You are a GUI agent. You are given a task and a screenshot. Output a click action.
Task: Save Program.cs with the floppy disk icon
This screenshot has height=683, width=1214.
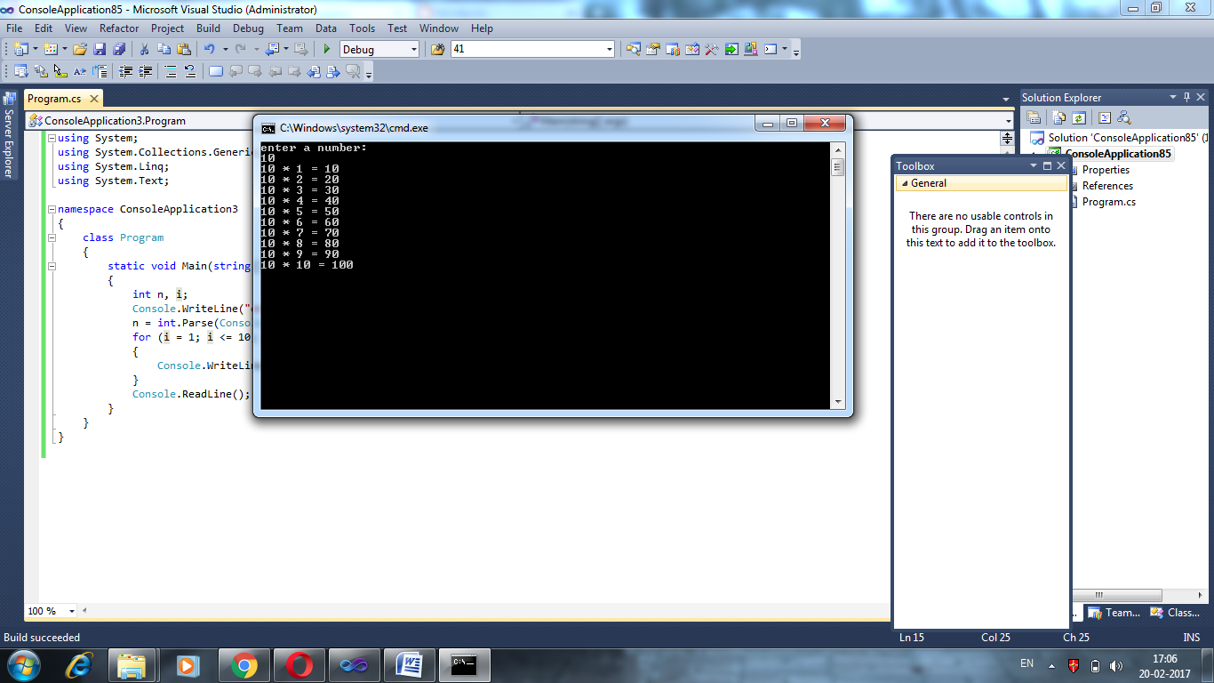coord(100,50)
